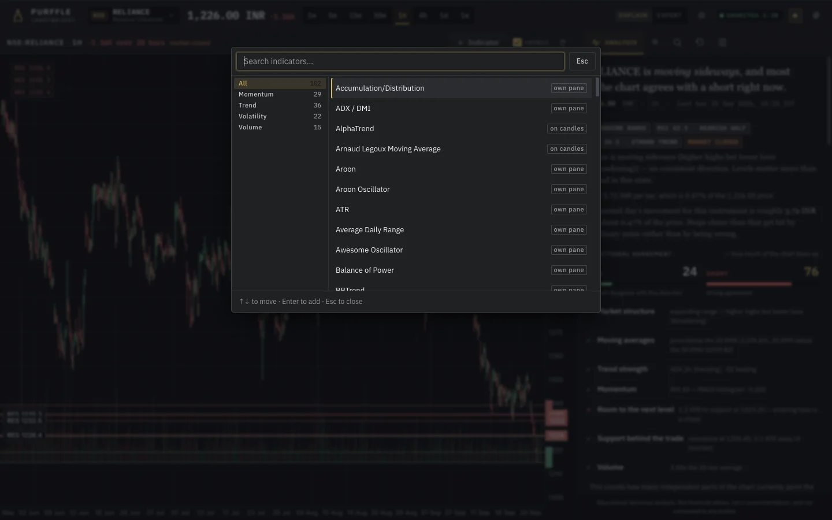Filter indicators by Momentum category
The width and height of the screenshot is (832, 520).
click(280, 94)
